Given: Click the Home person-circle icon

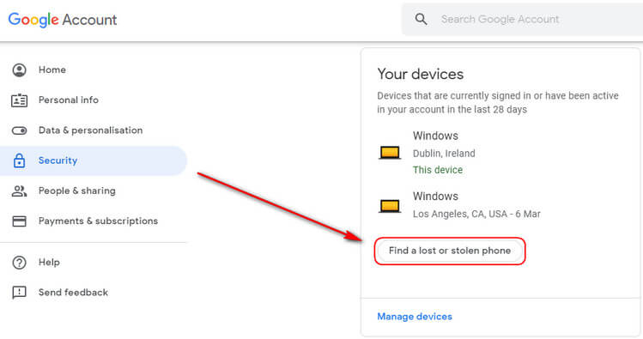Looking at the screenshot, I should 19,70.
